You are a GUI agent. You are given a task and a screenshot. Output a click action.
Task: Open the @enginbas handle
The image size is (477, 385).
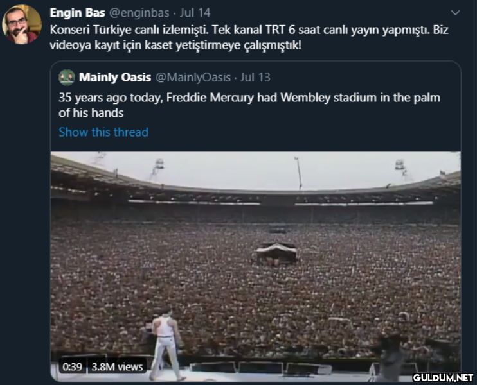pos(139,13)
